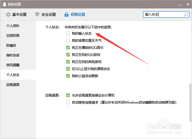Uncheck 我的公益活动更新

click(x=68, y=76)
